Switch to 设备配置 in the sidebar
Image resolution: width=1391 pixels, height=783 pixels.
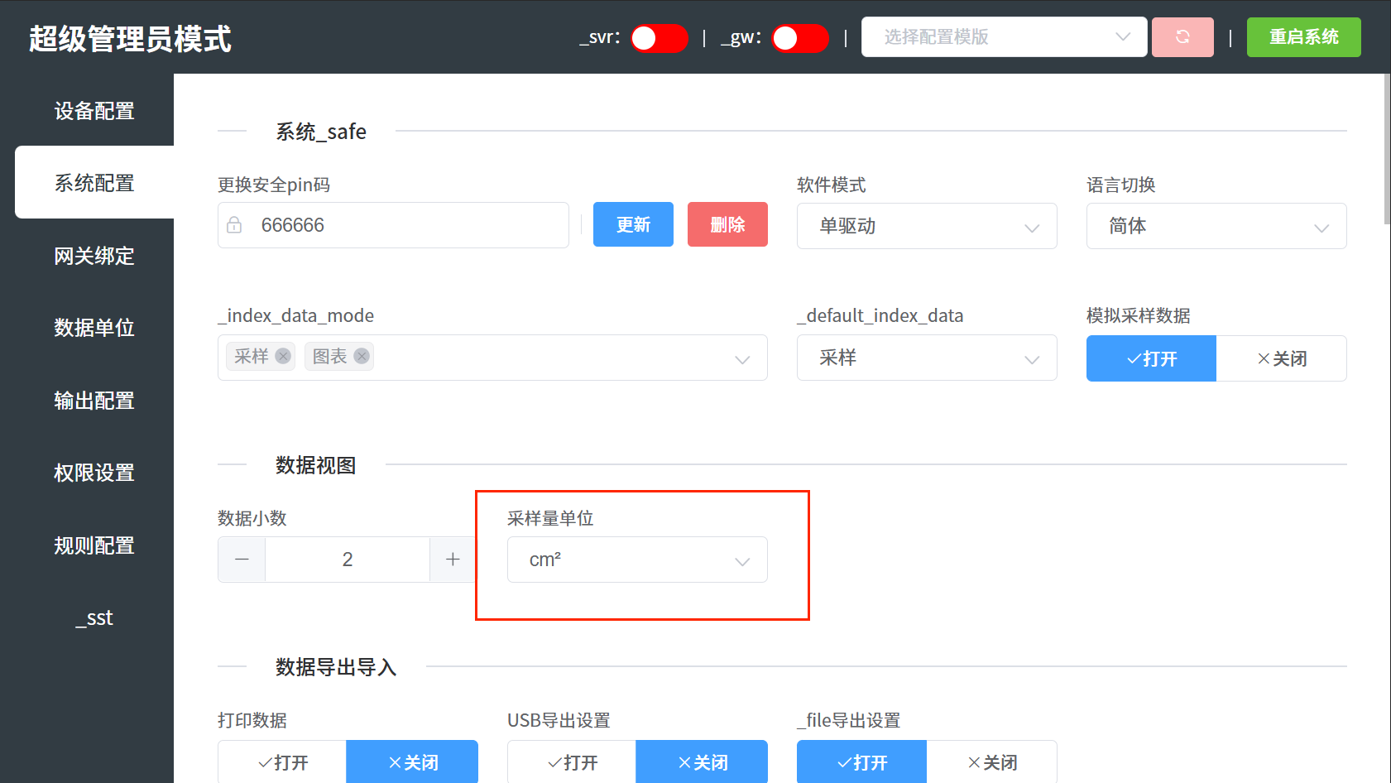pyautogui.click(x=94, y=111)
